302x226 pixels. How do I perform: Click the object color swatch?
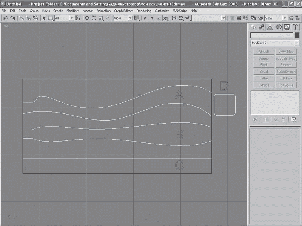[x=297, y=35]
